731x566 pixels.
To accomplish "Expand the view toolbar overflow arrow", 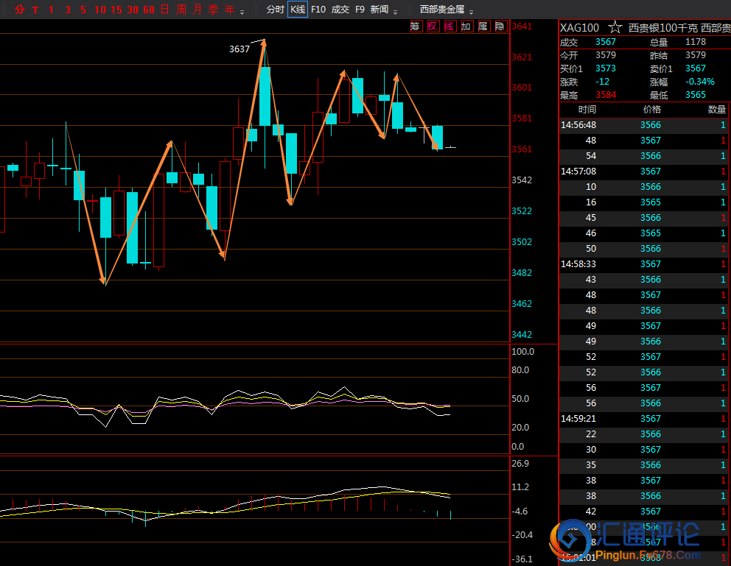I will click(x=395, y=12).
